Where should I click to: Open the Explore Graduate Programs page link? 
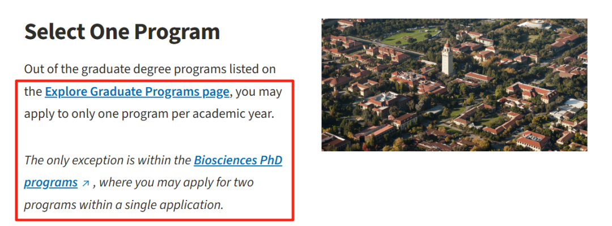click(x=137, y=92)
